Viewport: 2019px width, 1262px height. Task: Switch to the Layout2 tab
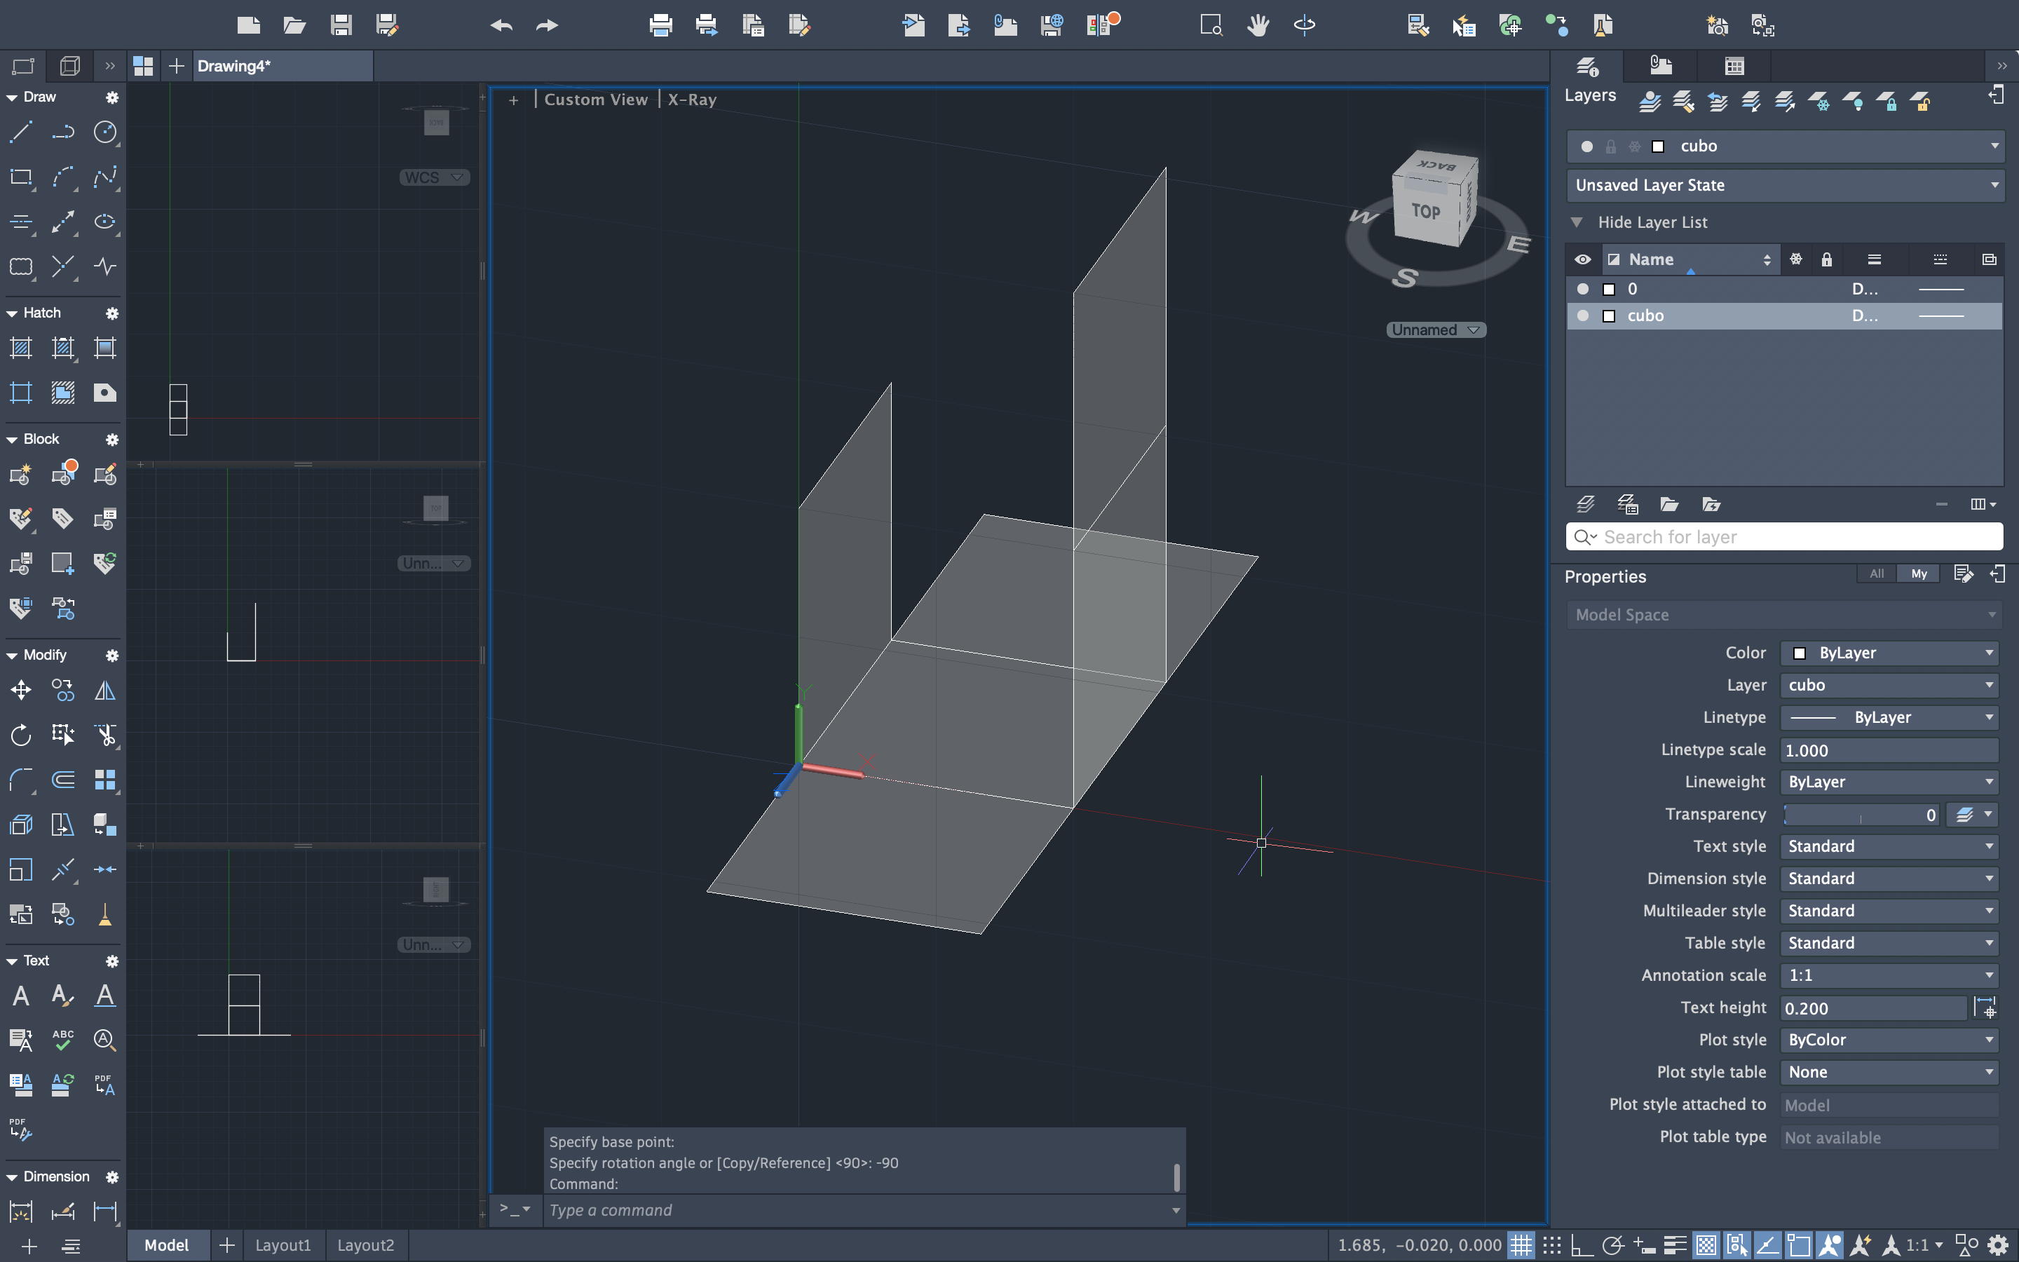pos(365,1245)
